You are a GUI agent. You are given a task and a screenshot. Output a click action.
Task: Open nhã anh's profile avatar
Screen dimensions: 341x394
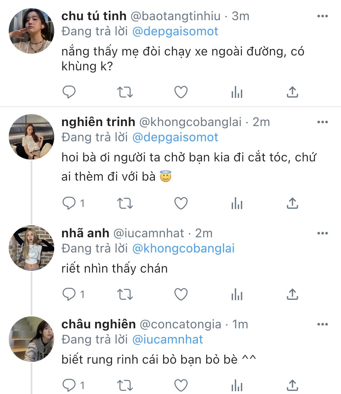click(31, 248)
